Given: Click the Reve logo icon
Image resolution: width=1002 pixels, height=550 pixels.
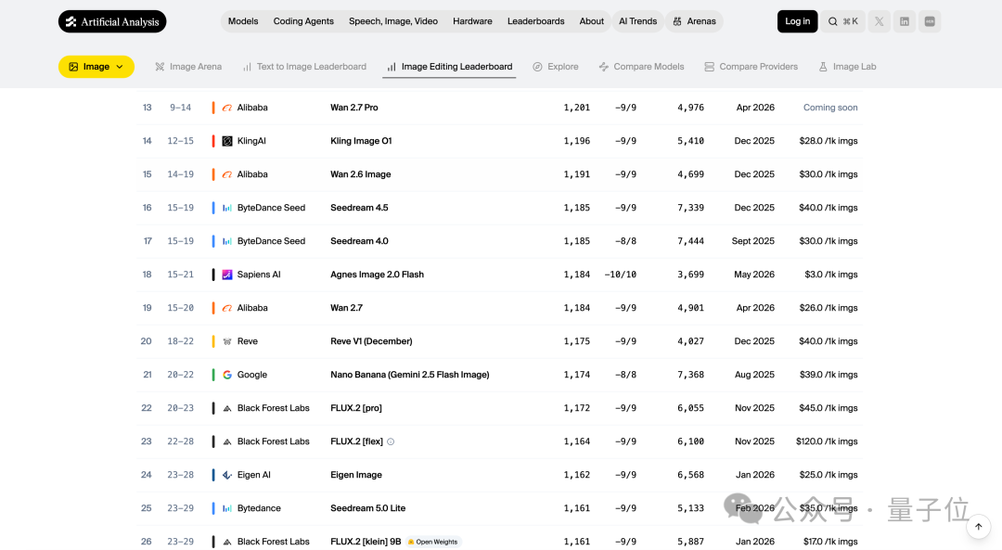Looking at the screenshot, I should [227, 341].
